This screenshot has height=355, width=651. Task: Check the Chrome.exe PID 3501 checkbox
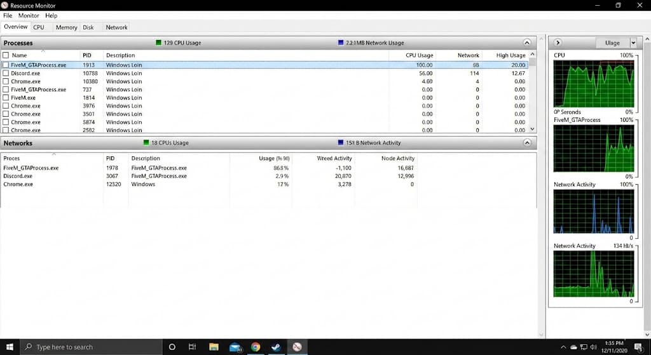coord(6,114)
